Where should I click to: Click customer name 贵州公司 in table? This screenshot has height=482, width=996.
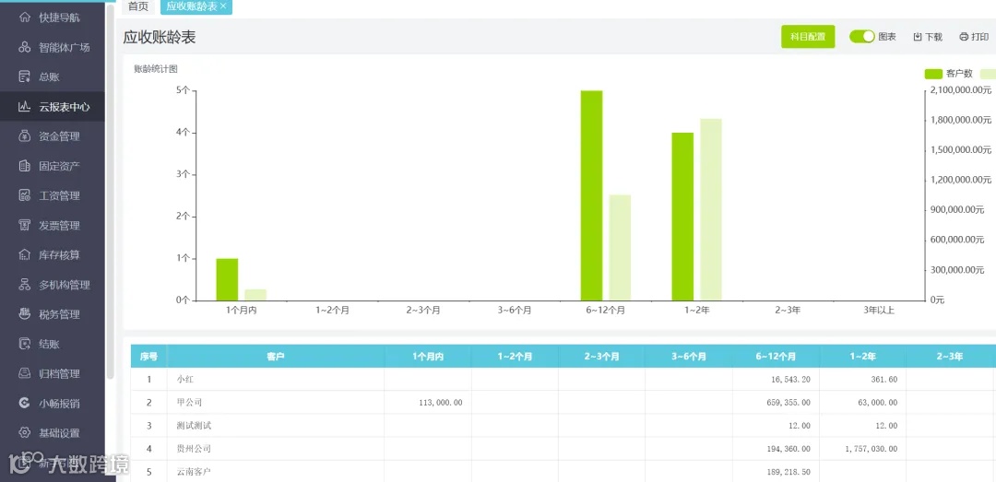(194, 448)
